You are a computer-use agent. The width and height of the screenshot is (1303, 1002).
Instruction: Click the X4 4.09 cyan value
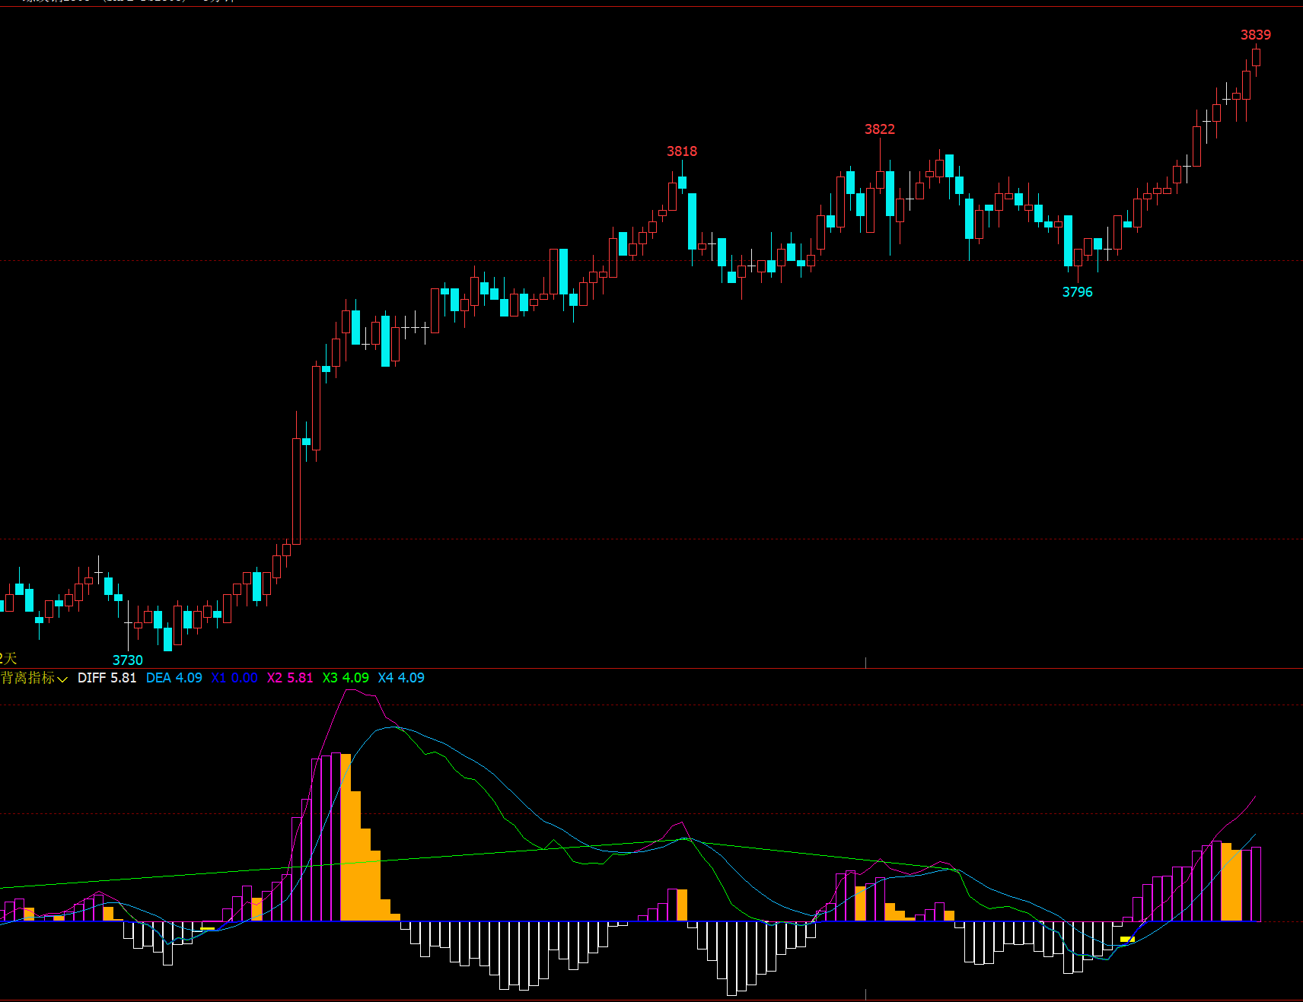pyautogui.click(x=401, y=678)
